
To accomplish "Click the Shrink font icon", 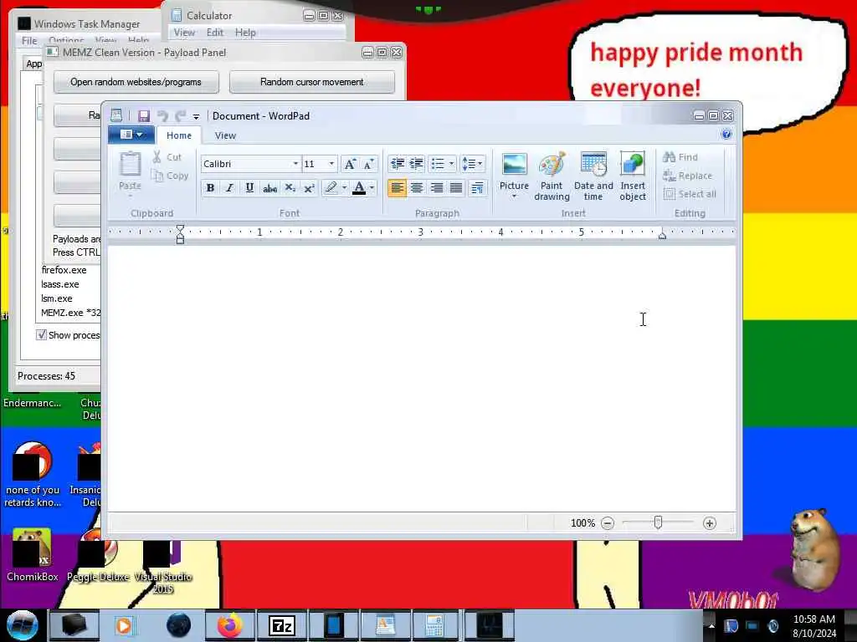I will tap(369, 164).
